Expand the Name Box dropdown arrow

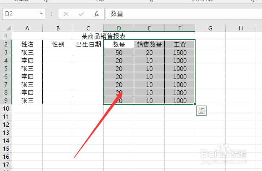[x=41, y=14]
